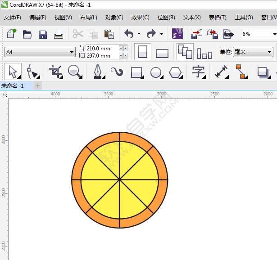This screenshot has height=260, width=277.
Task: Switch page to landscape orientation
Action: (x=162, y=53)
